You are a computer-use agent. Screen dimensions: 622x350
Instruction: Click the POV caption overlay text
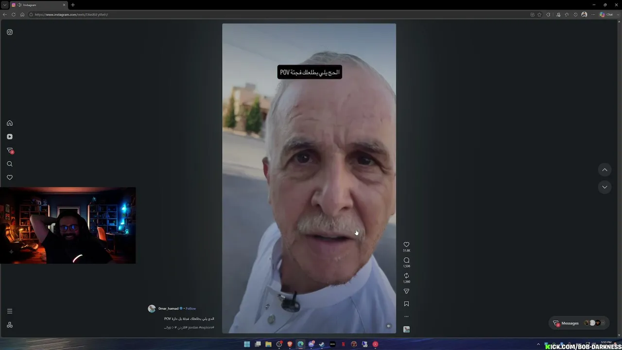pyautogui.click(x=310, y=72)
